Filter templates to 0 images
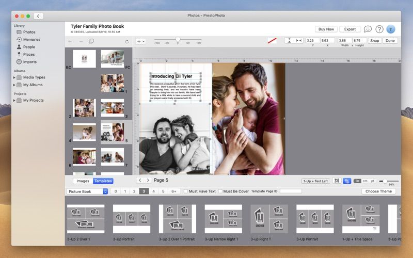 [x=116, y=191]
